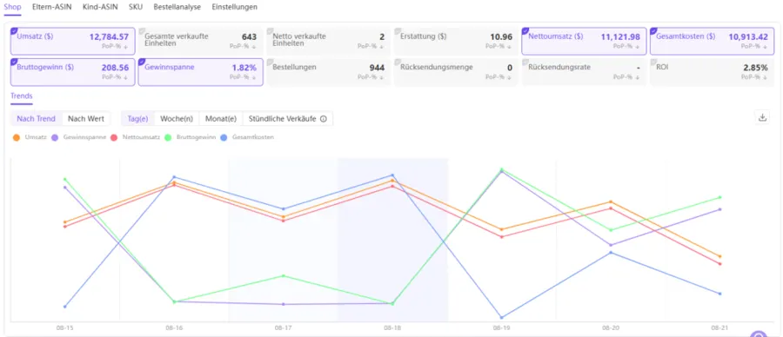Toggle the blue Gesamtkosten legend dot
The image size is (783, 337).
click(224, 136)
